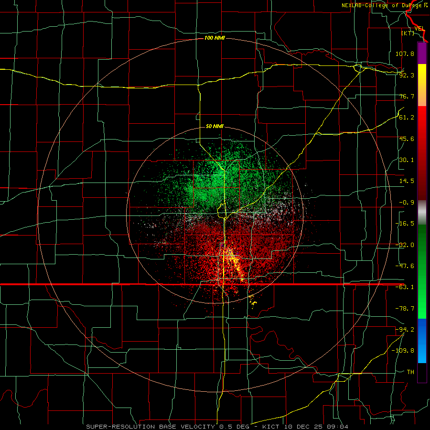
Task: Click the 100 NMI range ring label
Action: [x=215, y=38]
